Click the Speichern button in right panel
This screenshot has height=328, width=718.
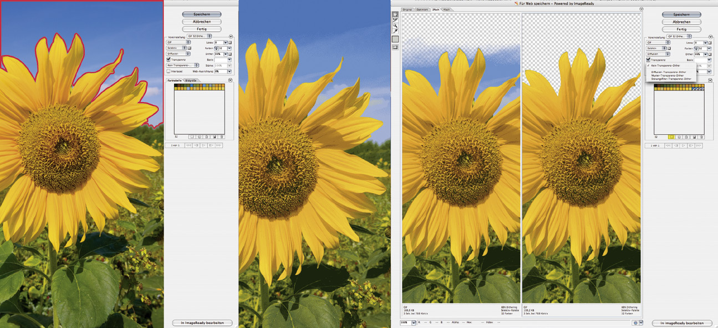pyautogui.click(x=681, y=14)
